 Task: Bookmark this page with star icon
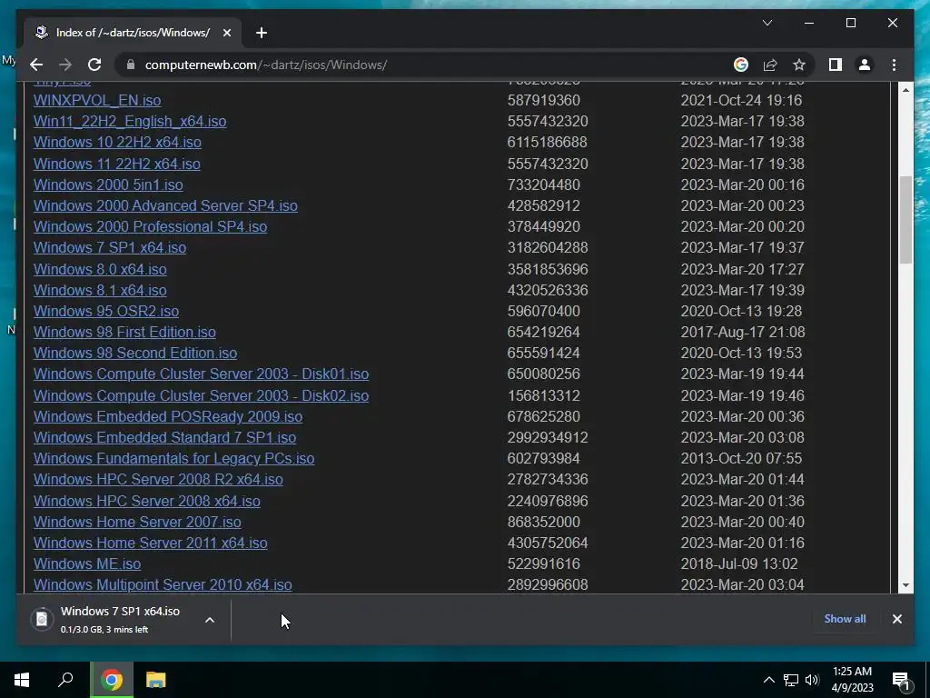(799, 65)
